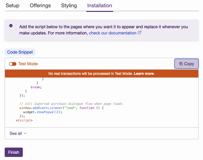Switch to the Setup tab
The image size is (203, 160).
pos(12,6)
